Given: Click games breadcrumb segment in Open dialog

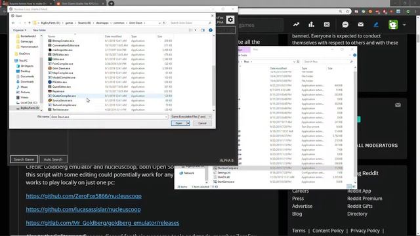Looking at the screenshot, I should (x=69, y=23).
